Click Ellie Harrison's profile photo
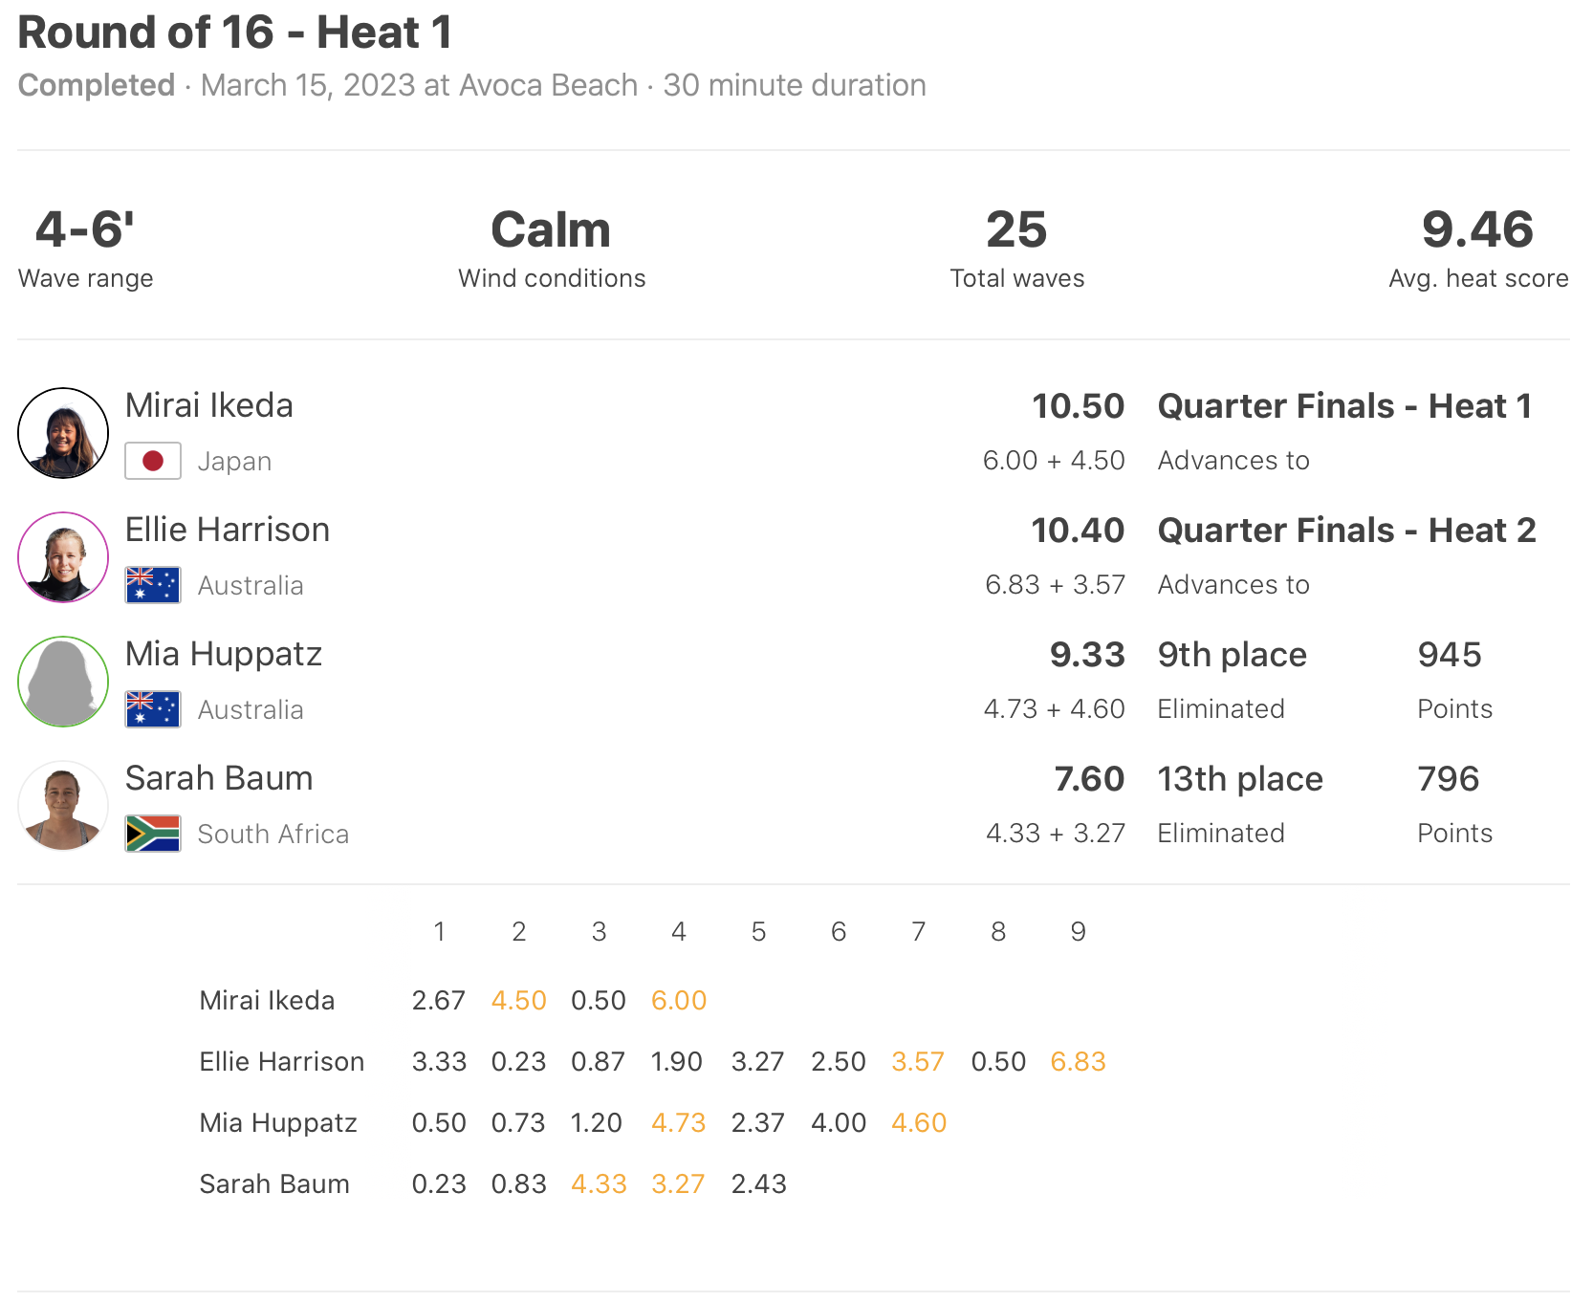The width and height of the screenshot is (1593, 1302). [x=63, y=557]
